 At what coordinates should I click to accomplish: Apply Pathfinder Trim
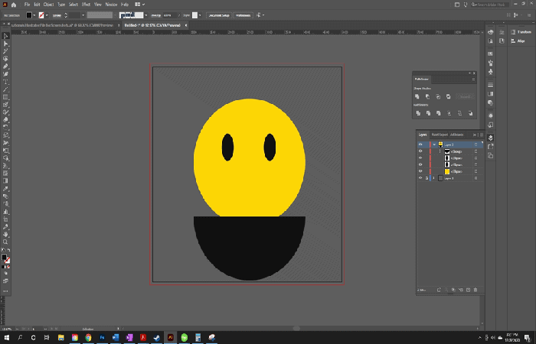point(428,113)
